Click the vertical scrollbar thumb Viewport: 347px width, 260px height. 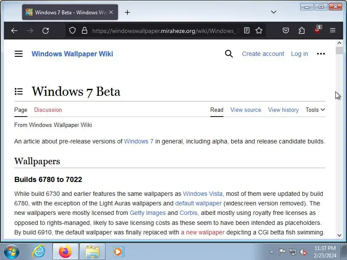click(x=339, y=50)
